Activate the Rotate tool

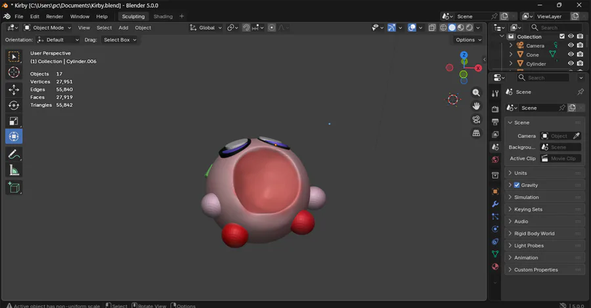tap(14, 105)
